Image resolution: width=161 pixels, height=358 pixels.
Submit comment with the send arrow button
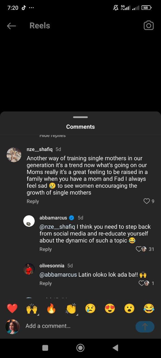(145, 327)
